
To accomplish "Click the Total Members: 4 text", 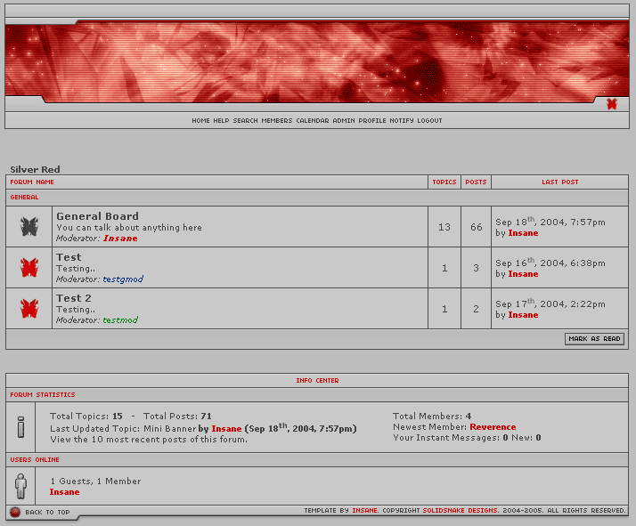I will (432, 417).
